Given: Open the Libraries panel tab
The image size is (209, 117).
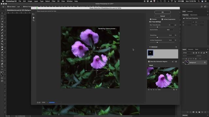Looking at the screenshot, I should pos(185,115).
